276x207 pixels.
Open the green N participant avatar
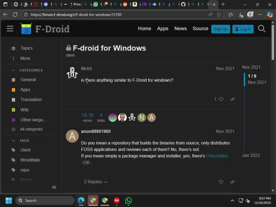coord(142,118)
